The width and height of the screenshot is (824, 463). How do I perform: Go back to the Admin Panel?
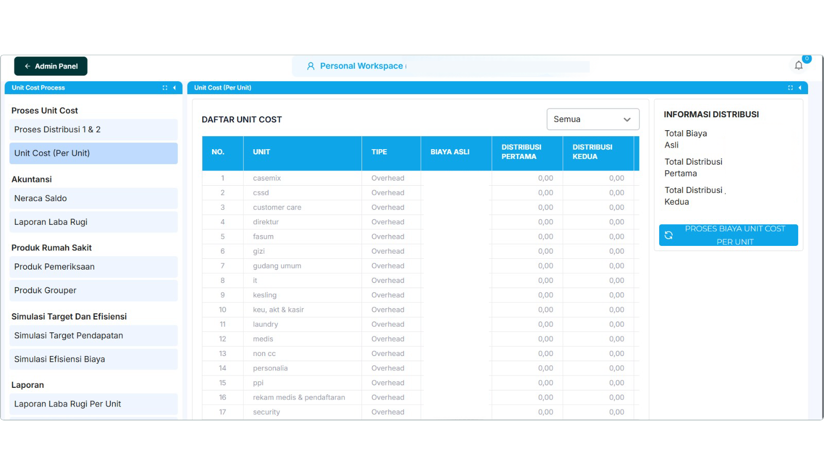coord(50,66)
